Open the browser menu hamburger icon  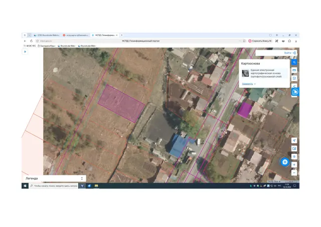(277, 35)
